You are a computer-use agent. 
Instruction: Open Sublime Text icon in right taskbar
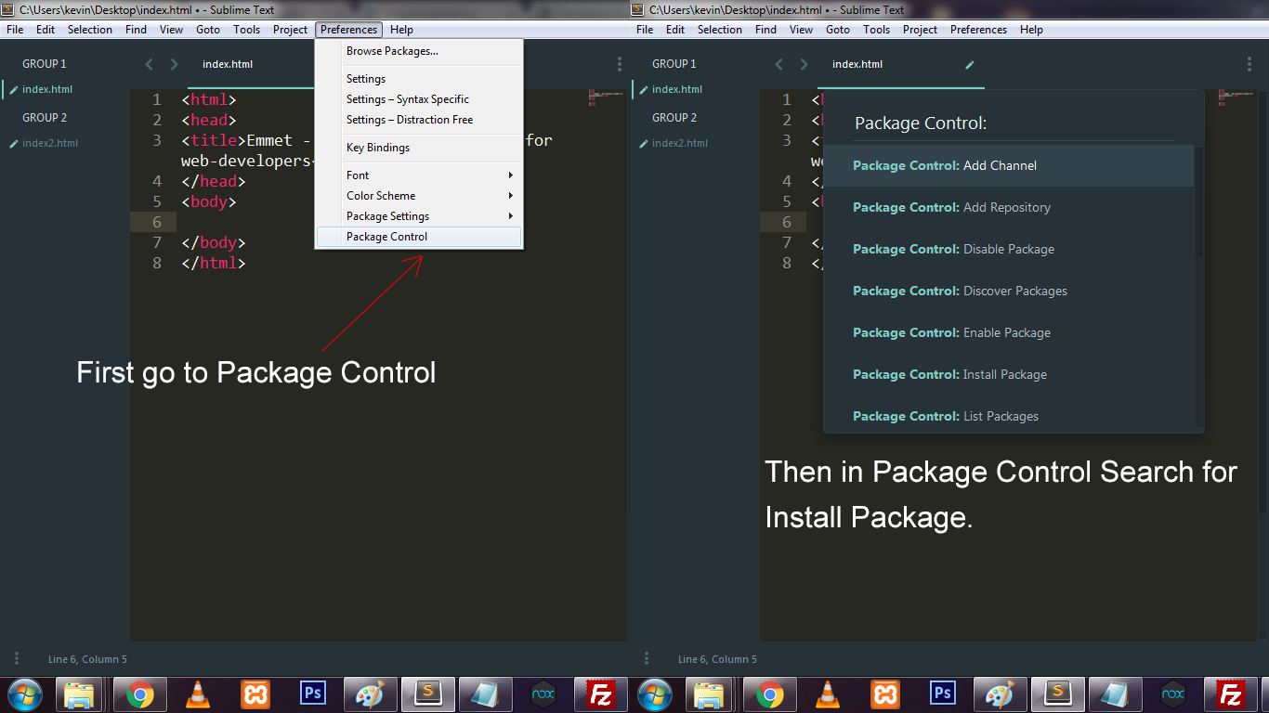[x=1057, y=694]
